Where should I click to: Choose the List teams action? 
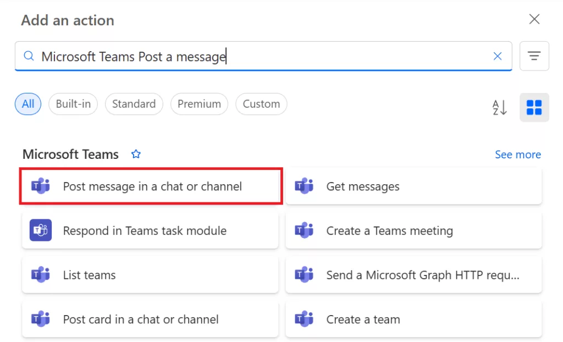(150, 275)
